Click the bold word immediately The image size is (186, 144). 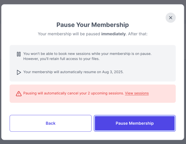tap(113, 34)
